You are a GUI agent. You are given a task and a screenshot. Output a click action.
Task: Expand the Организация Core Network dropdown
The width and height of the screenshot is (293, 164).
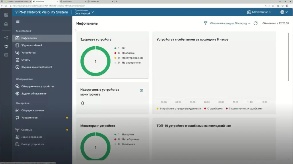84,12
